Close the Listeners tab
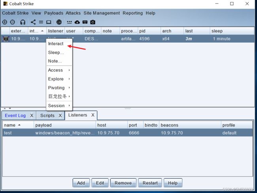The image size is (257, 193). 93,115
